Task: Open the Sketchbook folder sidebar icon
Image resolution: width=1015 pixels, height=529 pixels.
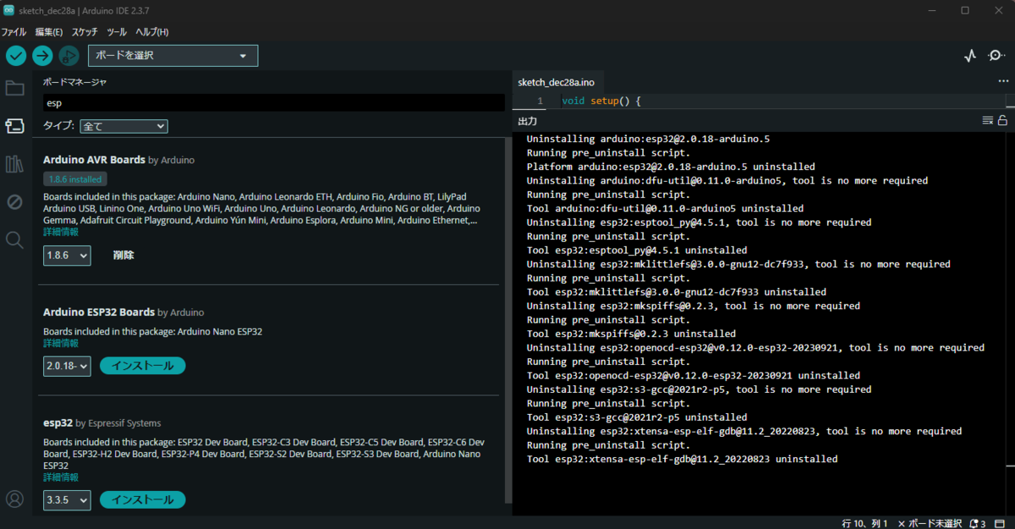Action: point(14,88)
